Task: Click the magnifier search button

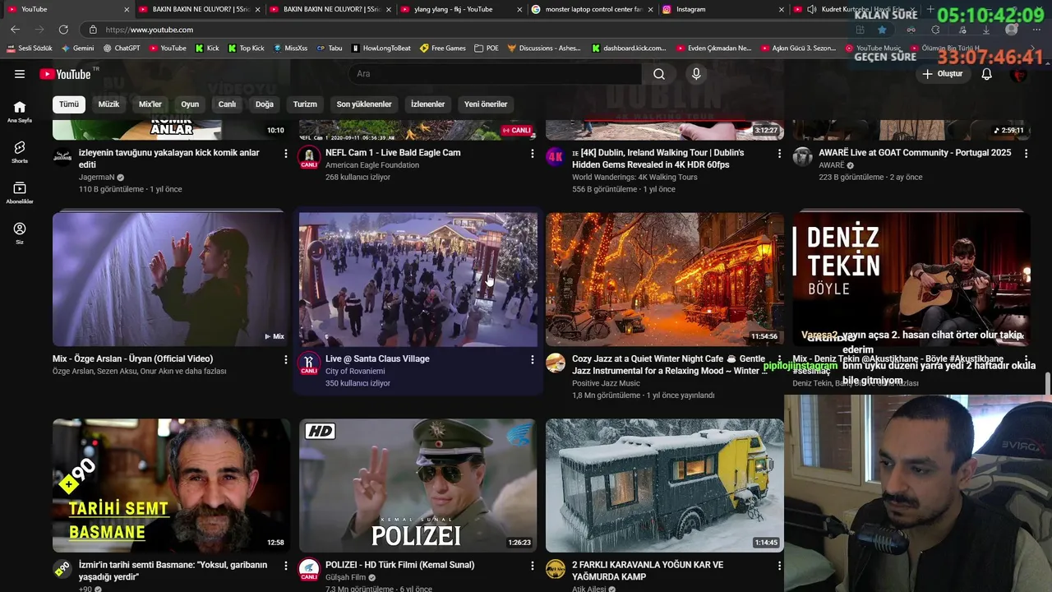Action: 659,74
